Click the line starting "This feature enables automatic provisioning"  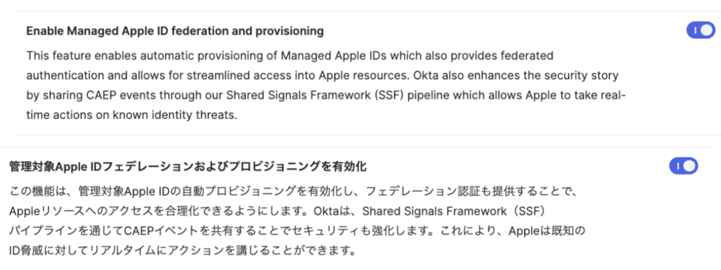tap(290, 56)
